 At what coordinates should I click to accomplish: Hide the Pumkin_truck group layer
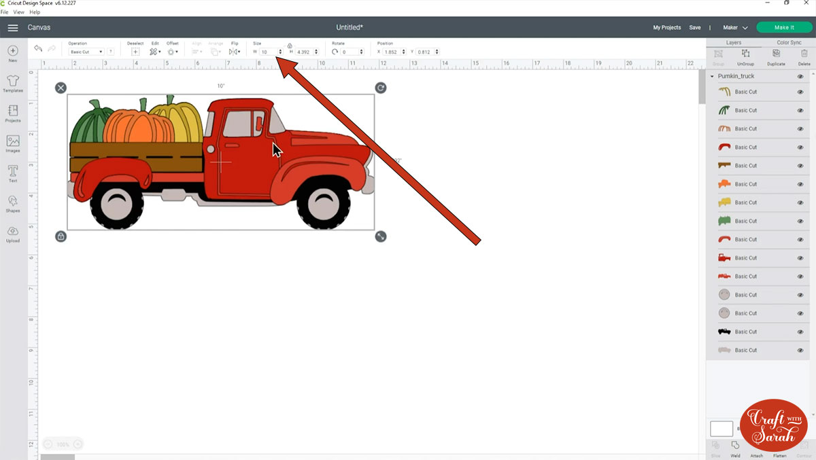[800, 77]
